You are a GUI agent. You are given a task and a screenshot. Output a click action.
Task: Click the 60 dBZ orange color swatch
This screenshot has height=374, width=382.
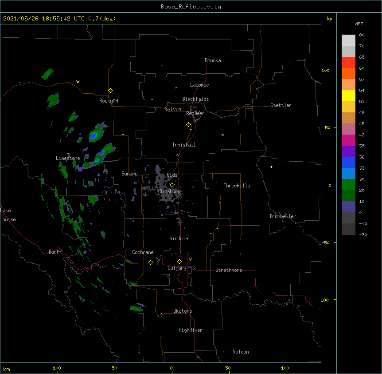pos(348,73)
